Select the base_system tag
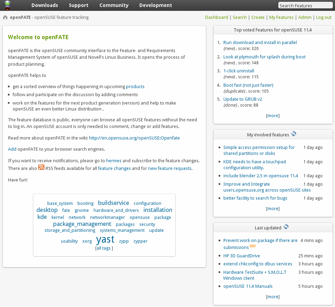Viewport: 335px width, 307px height. click(x=60, y=203)
